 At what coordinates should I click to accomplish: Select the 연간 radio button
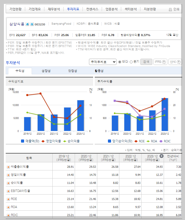[x=120, y=62]
